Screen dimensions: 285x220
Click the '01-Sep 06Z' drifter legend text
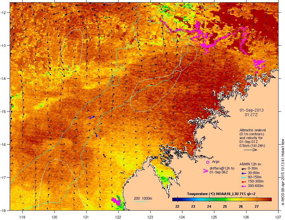point(219,172)
